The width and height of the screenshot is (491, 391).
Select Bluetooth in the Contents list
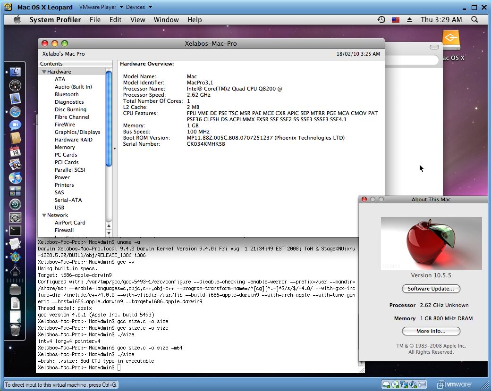67,94
